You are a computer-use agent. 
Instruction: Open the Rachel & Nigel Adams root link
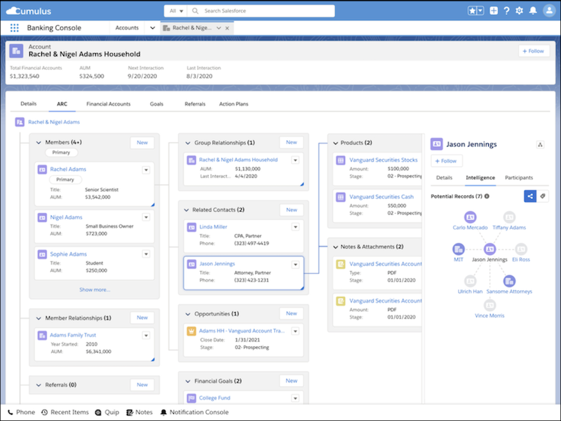[x=54, y=122]
